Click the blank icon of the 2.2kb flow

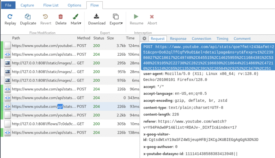pos(8,115)
